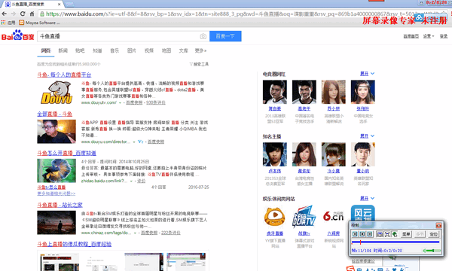The width and height of the screenshot is (452, 271).
Task: Click the portrait above caption 台湾电竞性感女主播
Action: coord(304,154)
